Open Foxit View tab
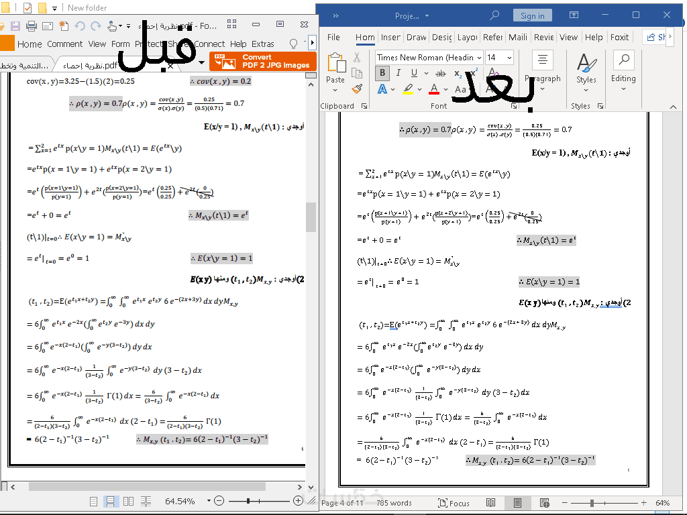The image size is (687, 515). (97, 44)
